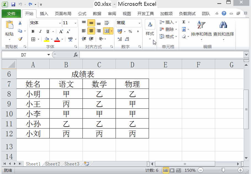Toggle Bold formatting

click(x=33, y=31)
